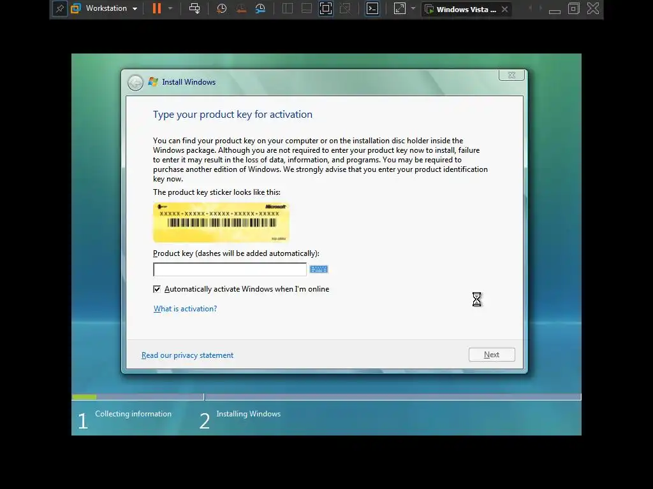The width and height of the screenshot is (653, 489).
Task: Click the product key sticker image
Action: click(221, 222)
